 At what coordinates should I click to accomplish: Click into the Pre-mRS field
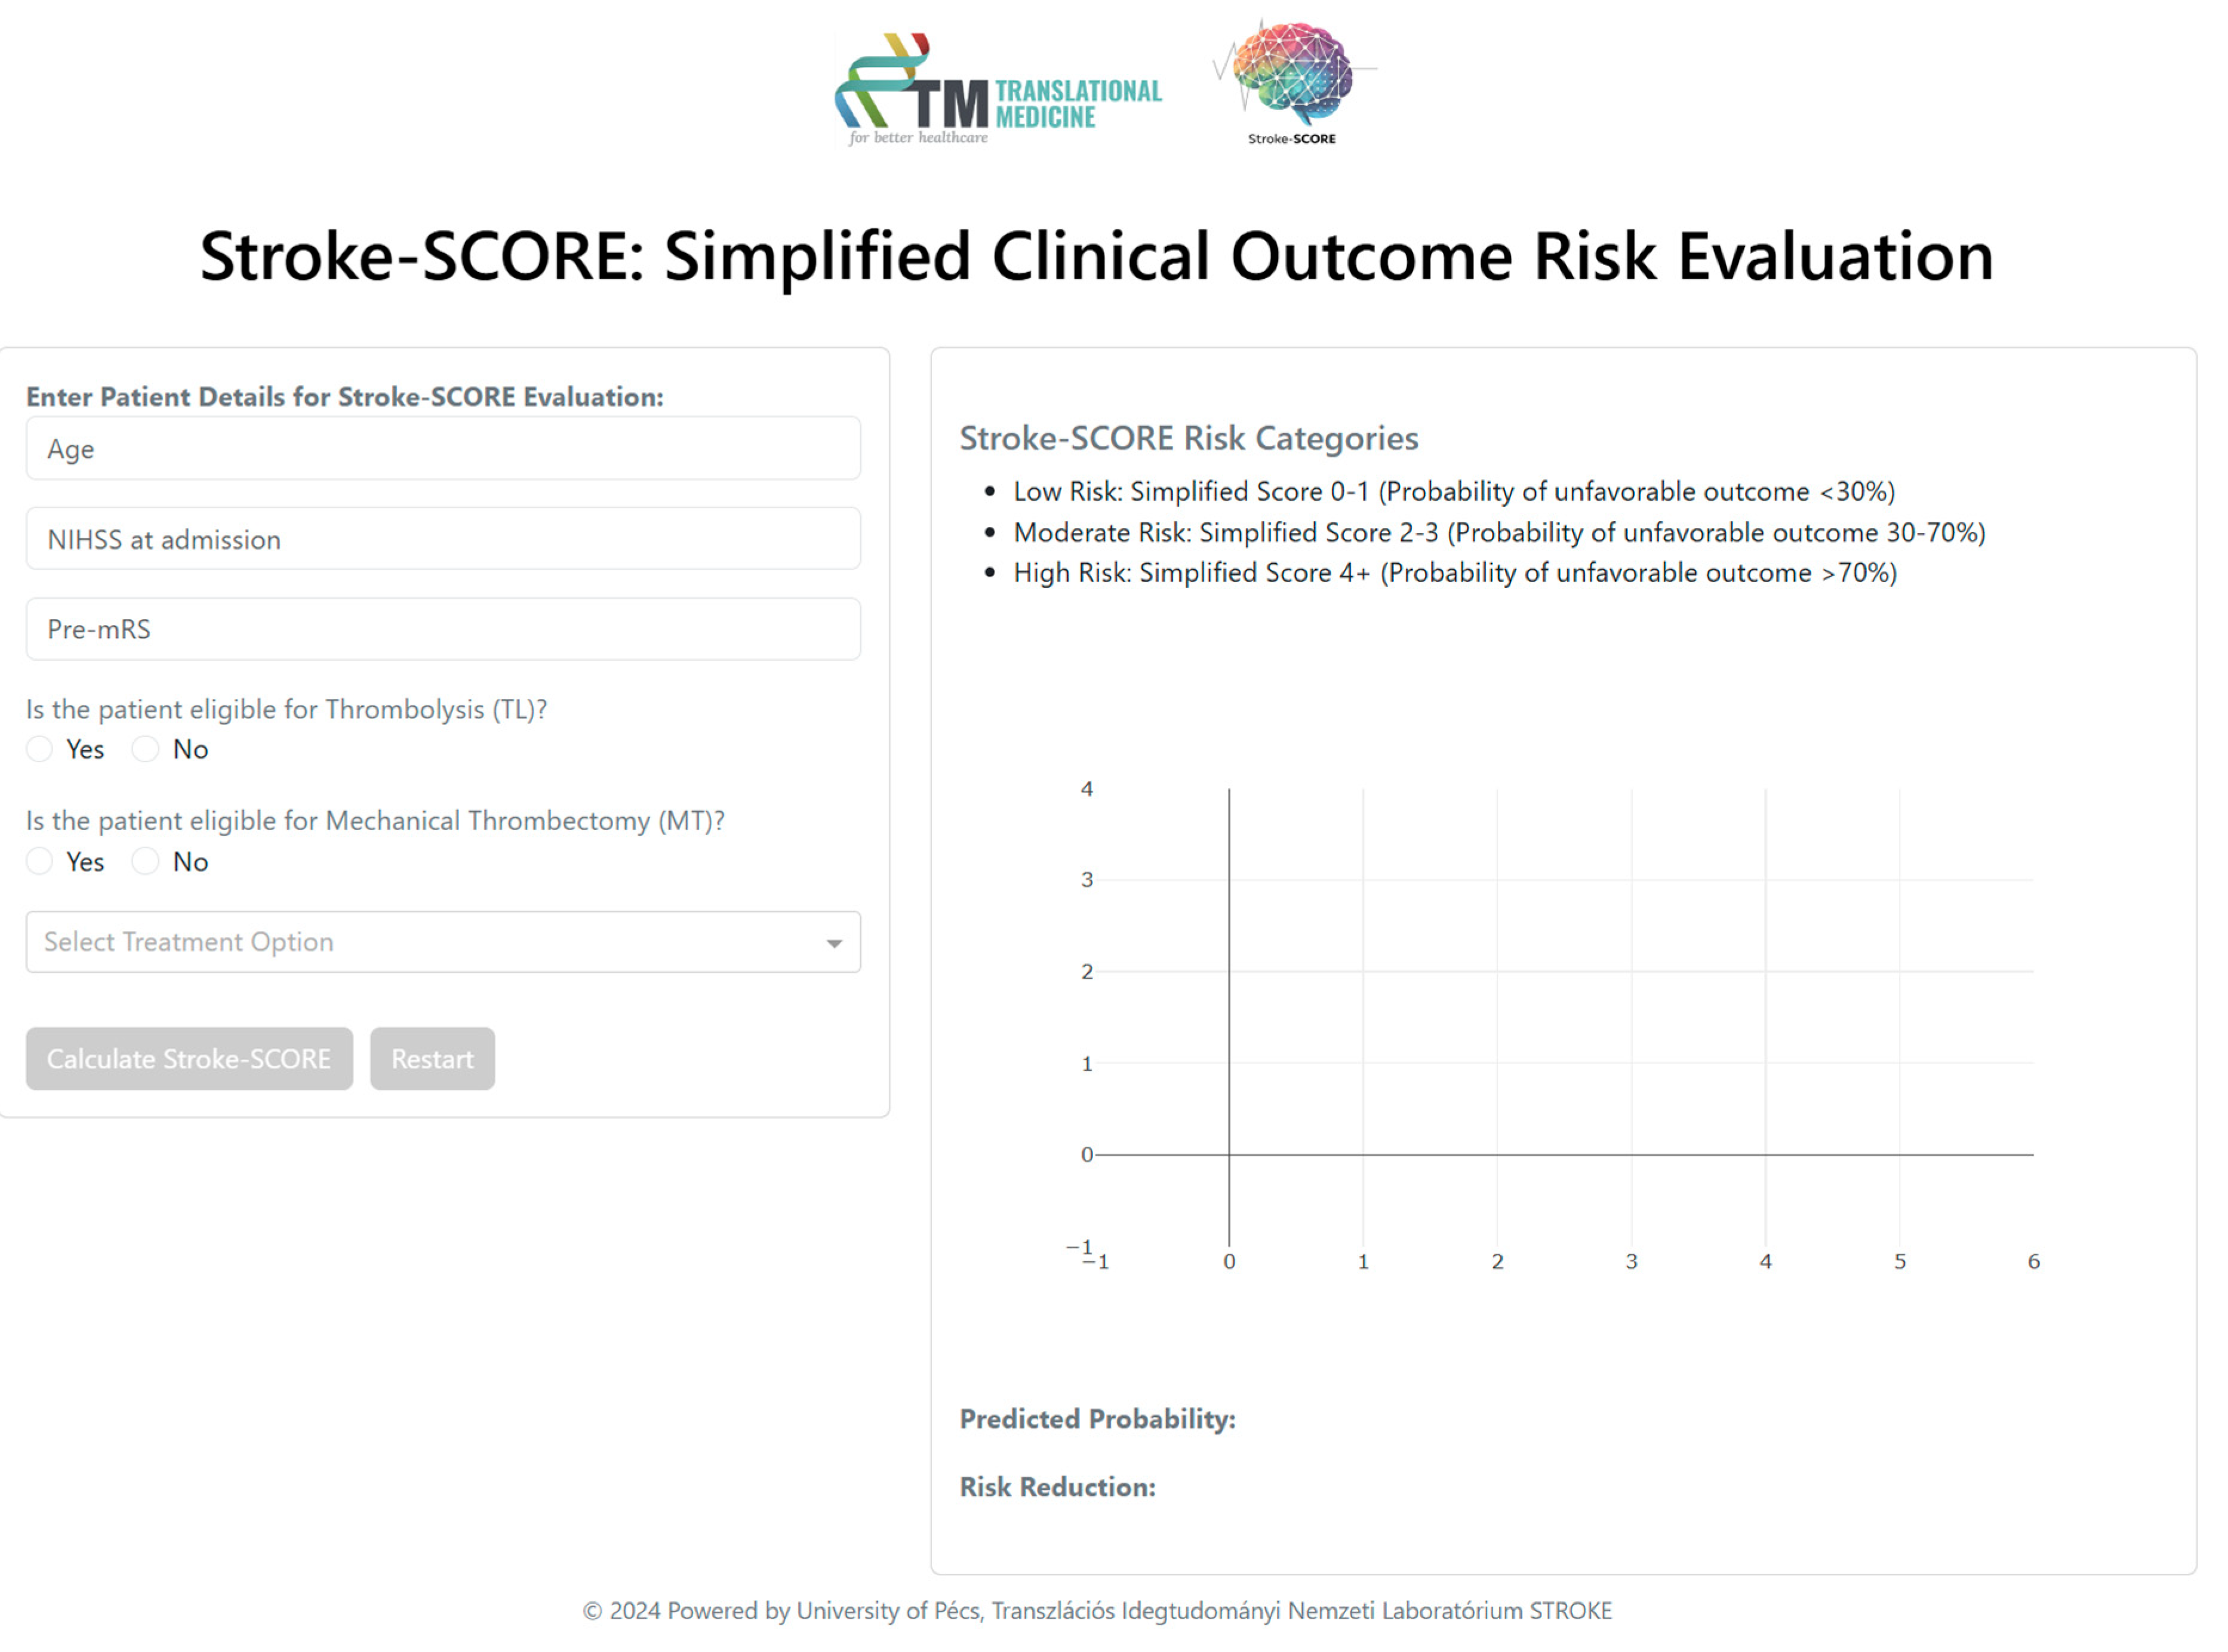click(443, 629)
